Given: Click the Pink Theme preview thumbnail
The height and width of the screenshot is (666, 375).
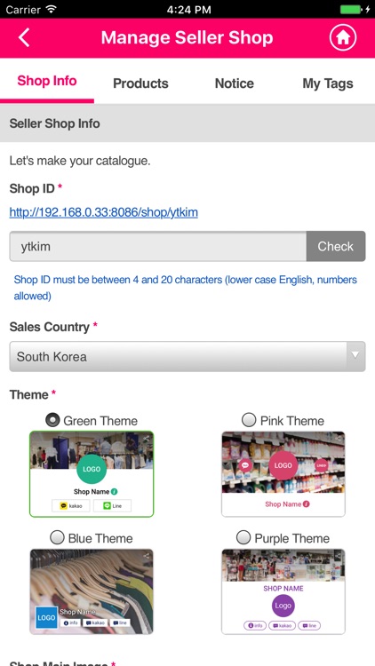Looking at the screenshot, I should tap(283, 474).
